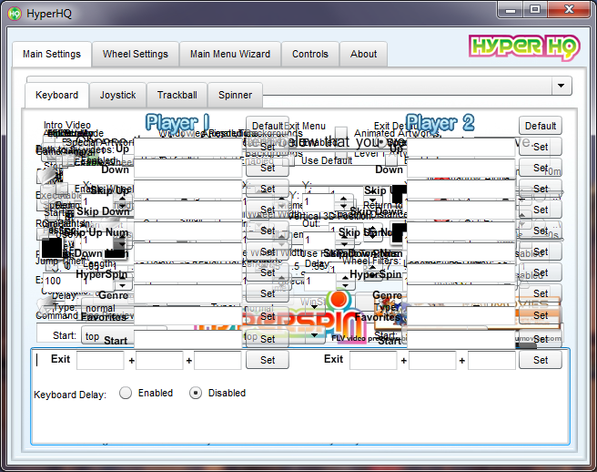Click Set for the Player 2 Exit keys
The height and width of the screenshot is (472, 597).
(541, 360)
